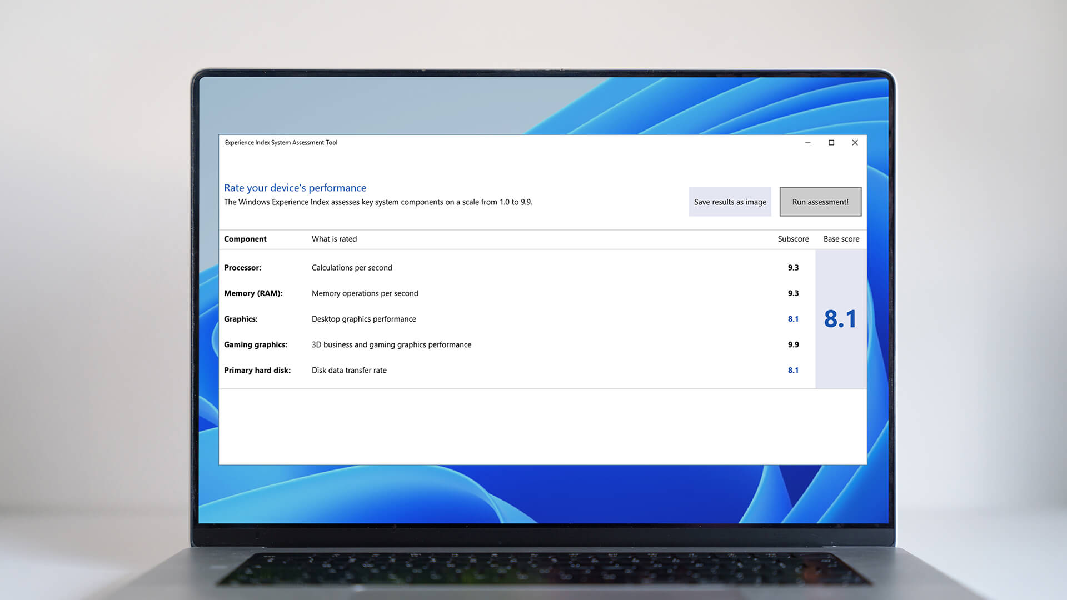Click the Component column header
This screenshot has width=1067, height=600.
pos(245,239)
